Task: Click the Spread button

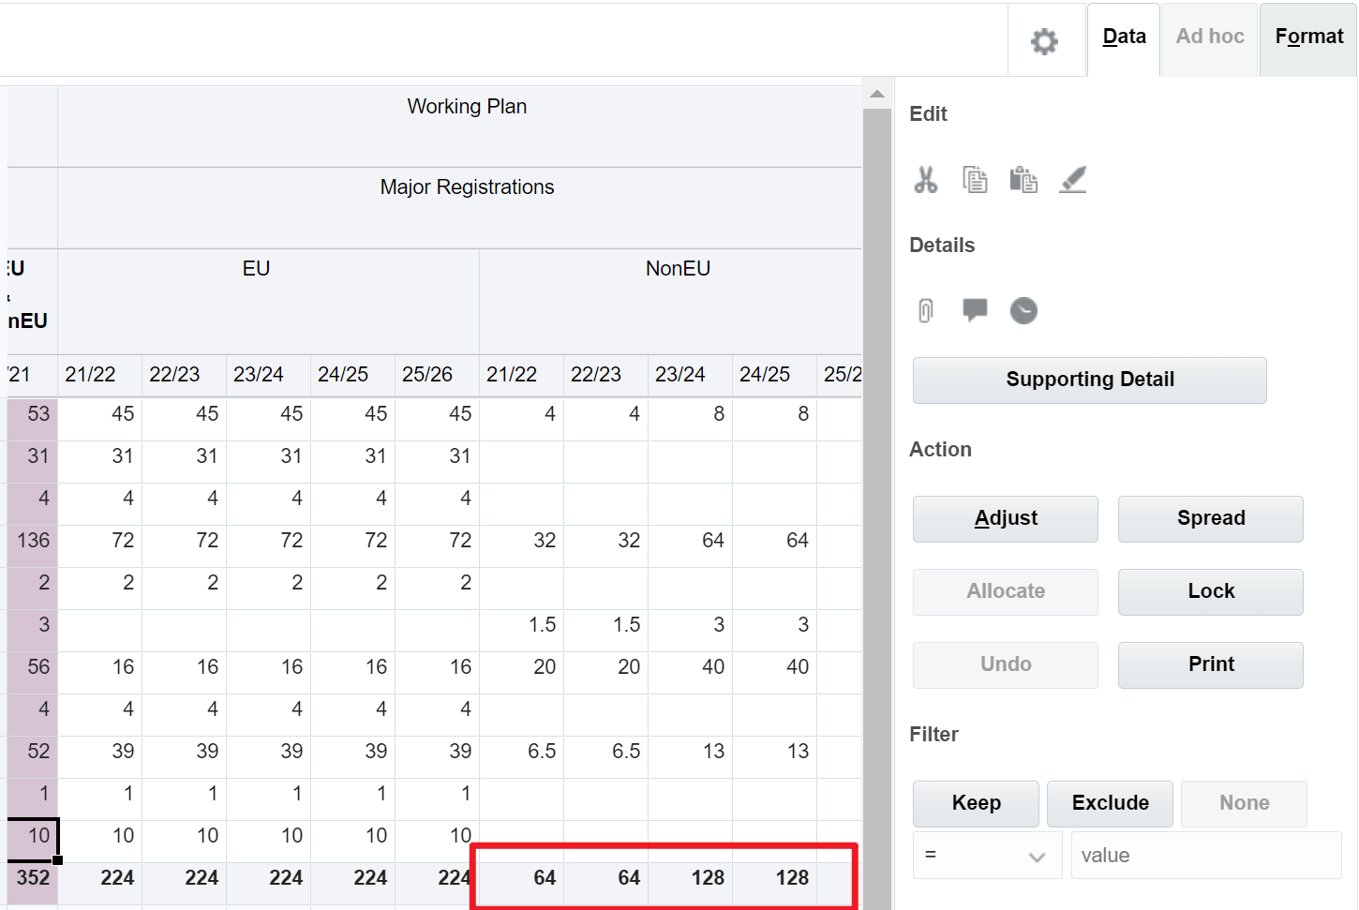Action: pyautogui.click(x=1210, y=518)
